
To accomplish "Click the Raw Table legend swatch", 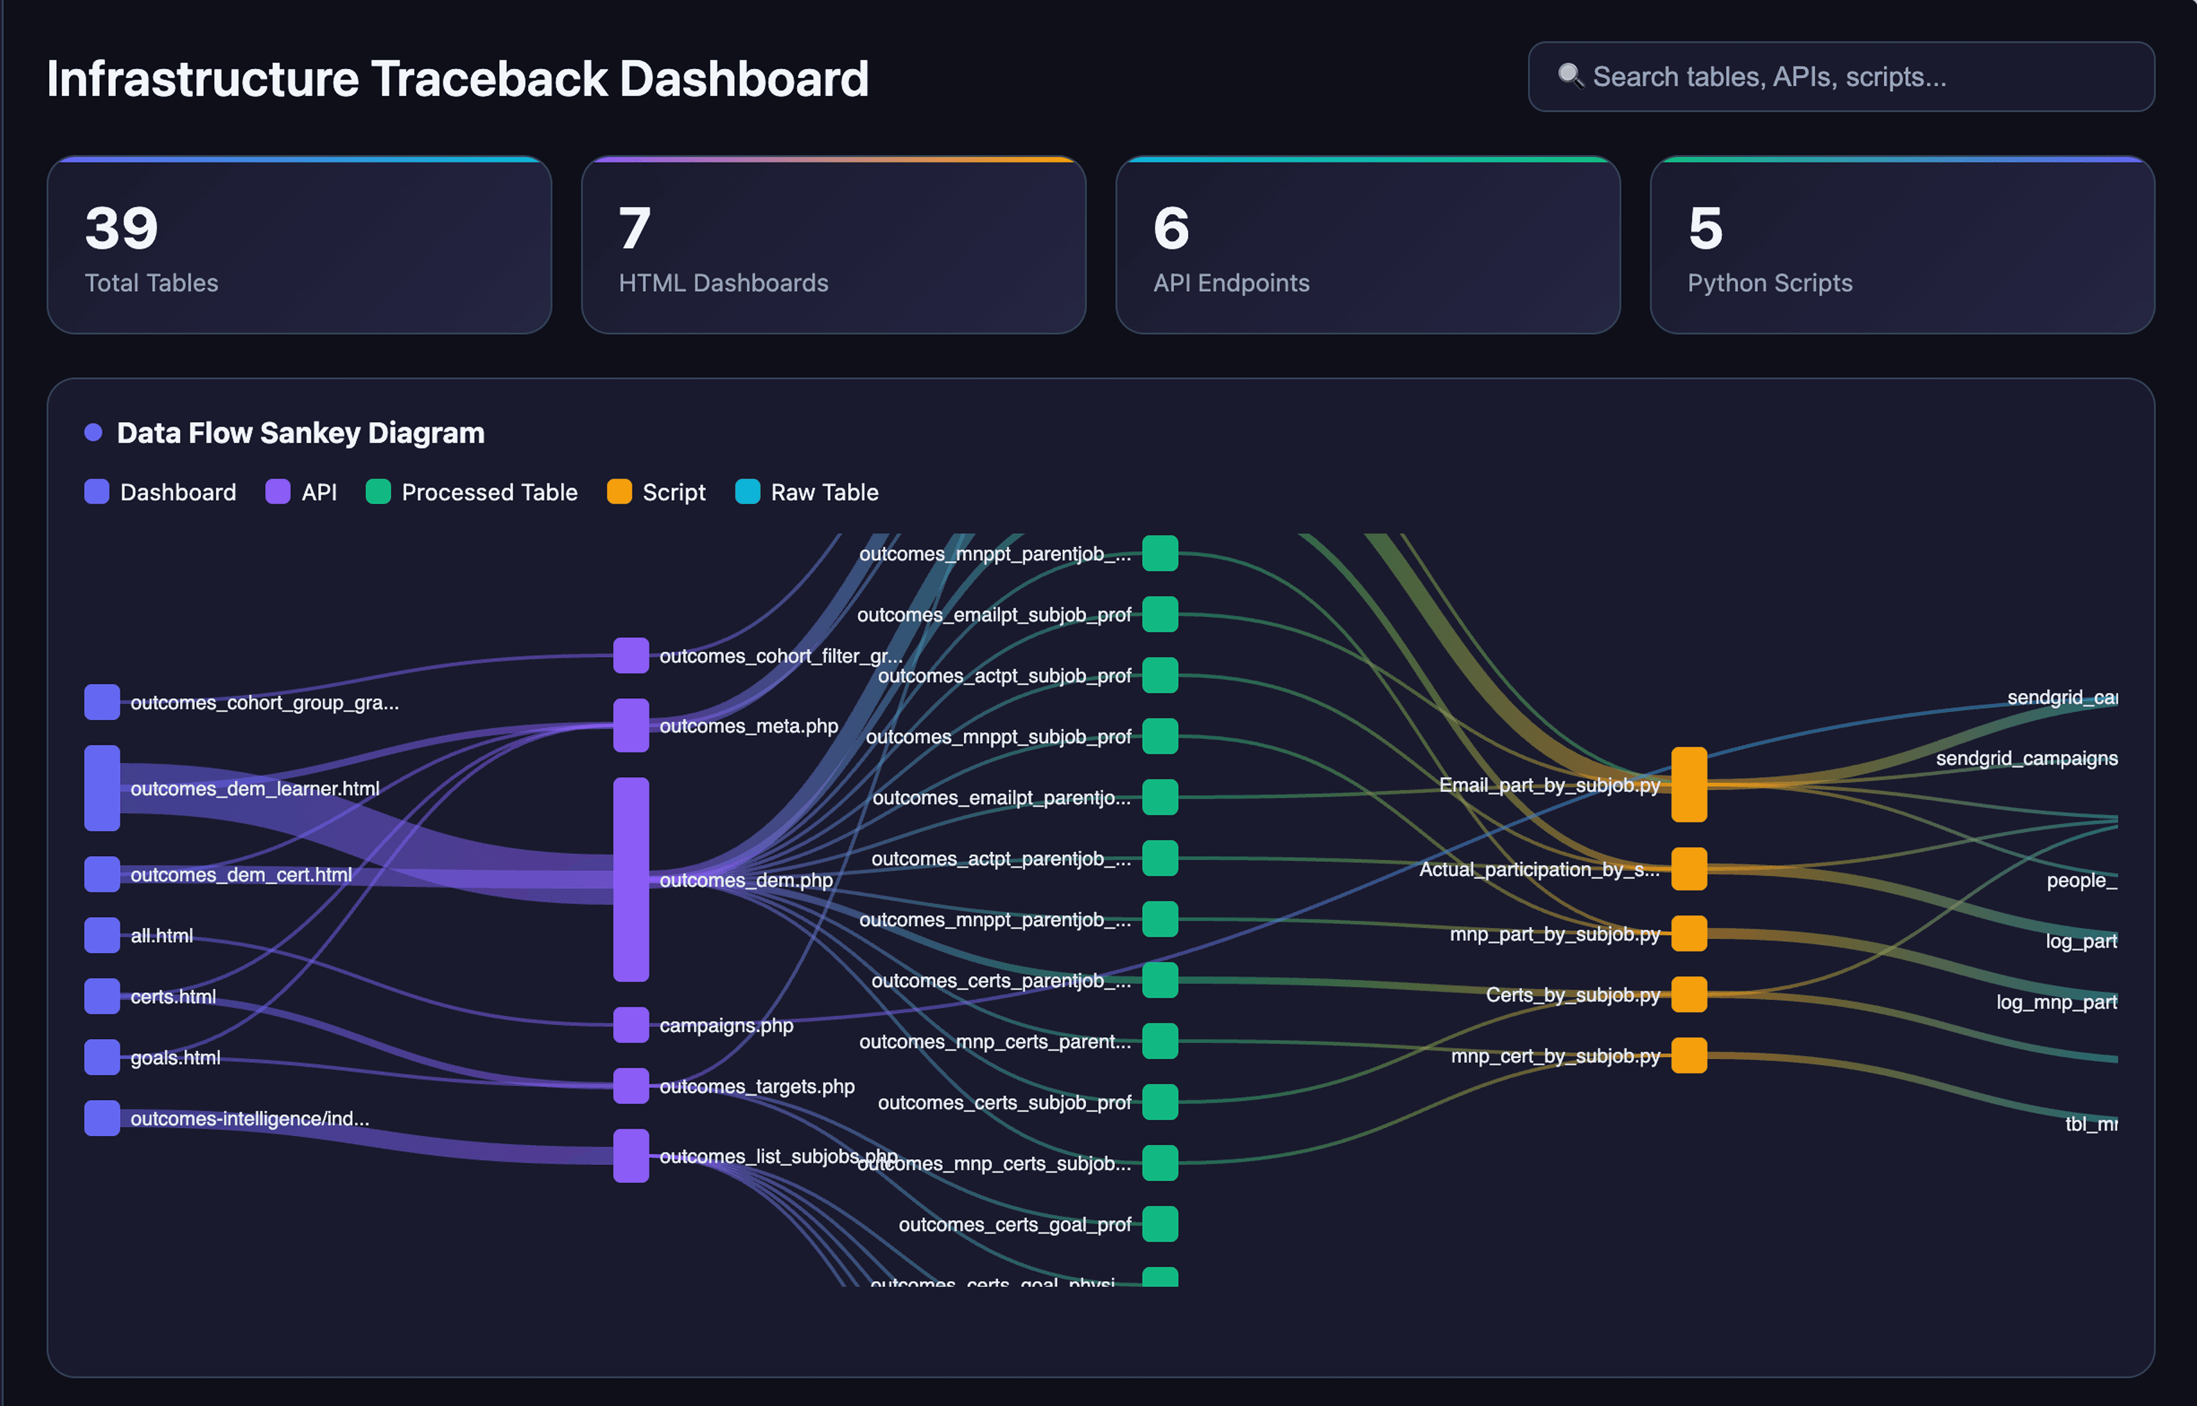I will click(747, 492).
